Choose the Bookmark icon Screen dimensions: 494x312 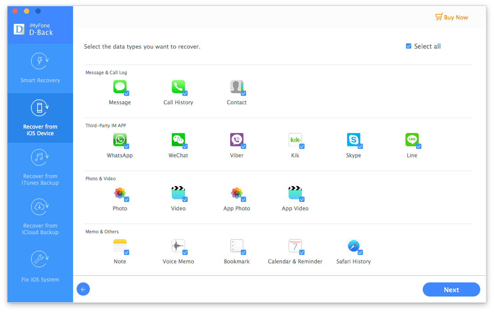coord(237,246)
